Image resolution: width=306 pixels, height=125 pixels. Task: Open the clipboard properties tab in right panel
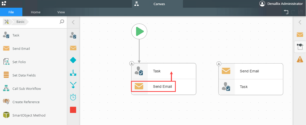[x=300, y=47]
